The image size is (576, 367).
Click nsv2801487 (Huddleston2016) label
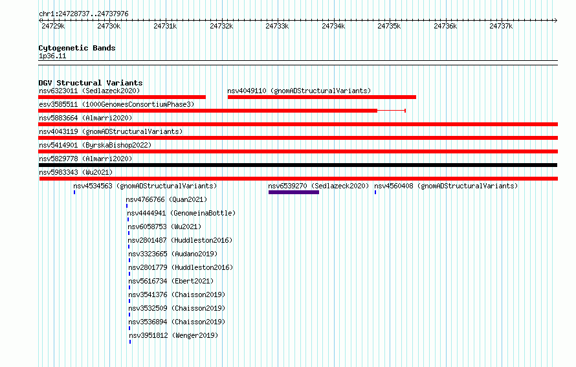pyautogui.click(x=180, y=240)
